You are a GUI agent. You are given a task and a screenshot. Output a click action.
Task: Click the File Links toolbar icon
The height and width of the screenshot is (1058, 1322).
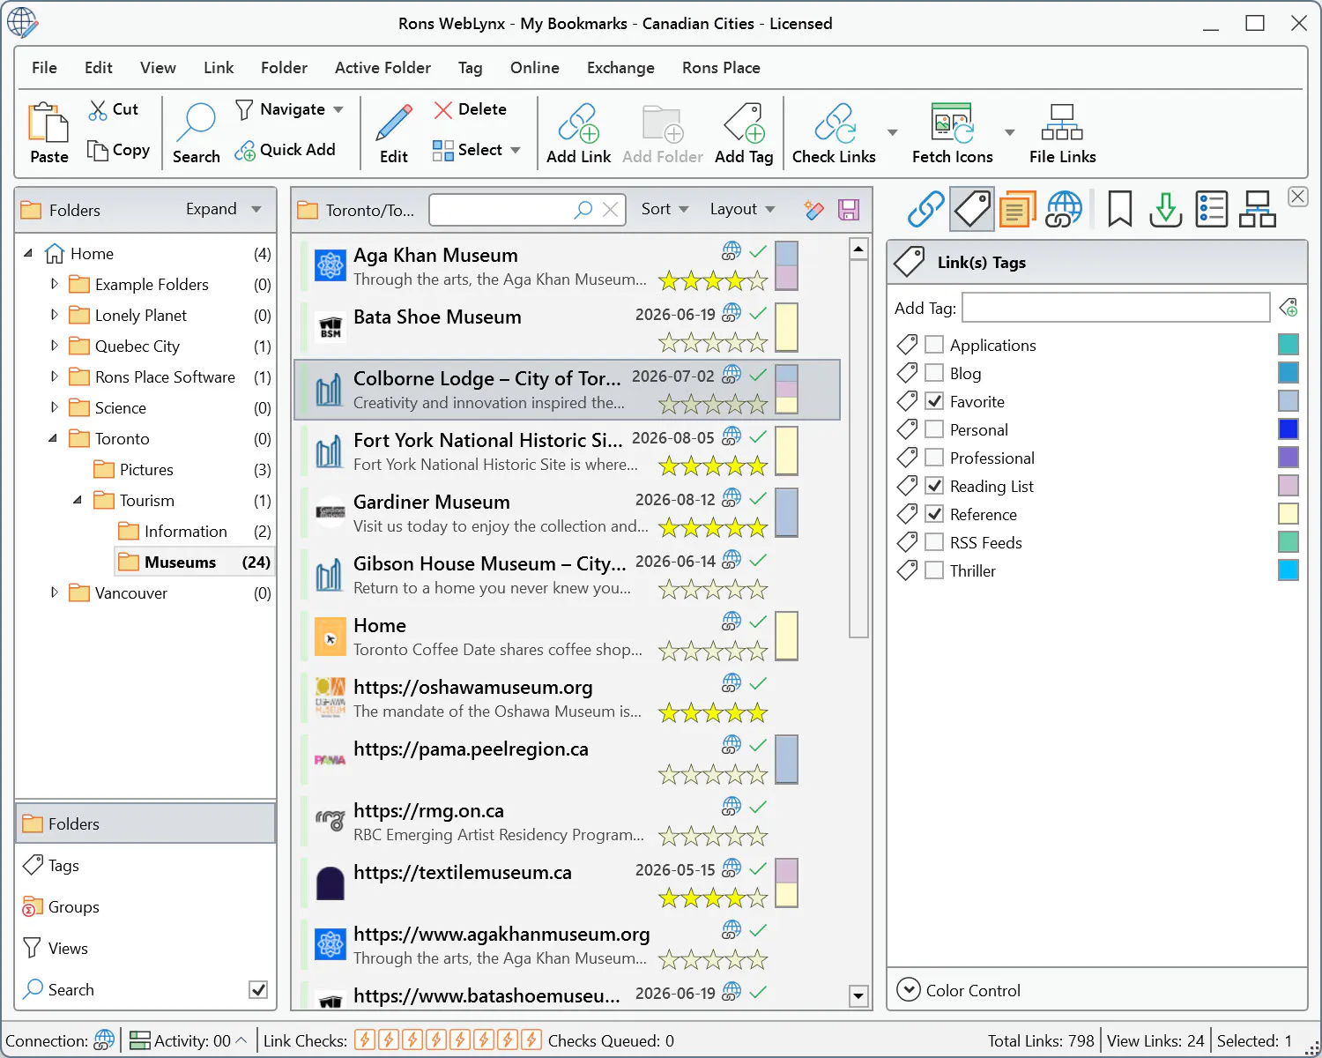(x=1062, y=123)
